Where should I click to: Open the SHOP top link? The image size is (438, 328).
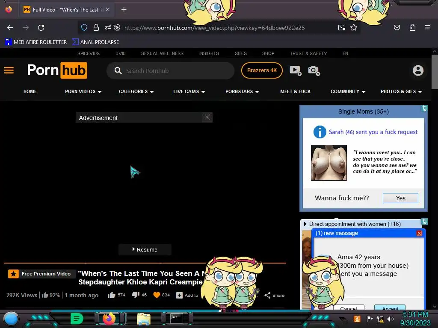(268, 53)
